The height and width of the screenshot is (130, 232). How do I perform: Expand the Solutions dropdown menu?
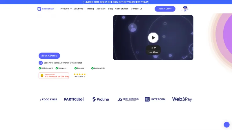pyautogui.click(x=79, y=9)
